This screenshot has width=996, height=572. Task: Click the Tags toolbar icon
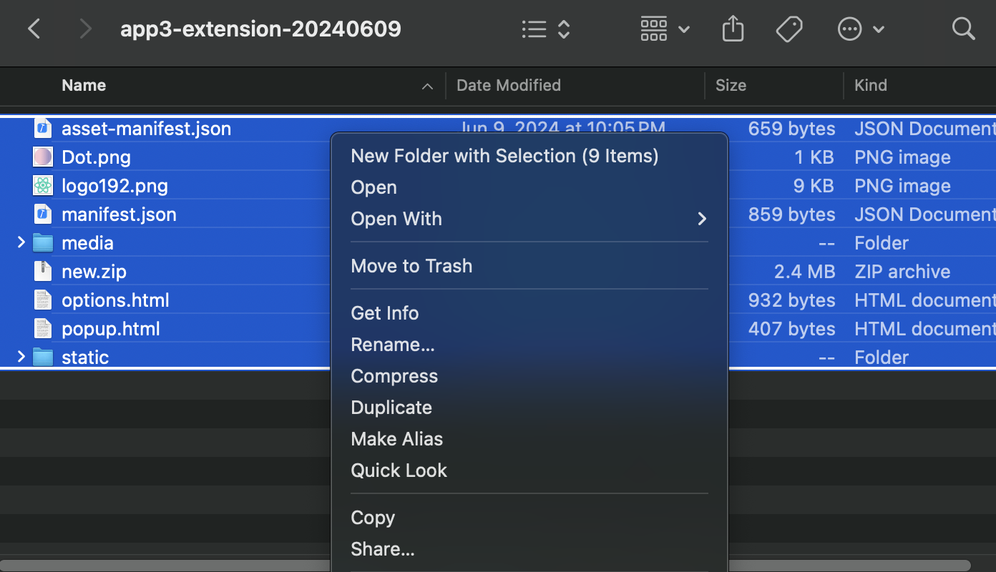789,29
